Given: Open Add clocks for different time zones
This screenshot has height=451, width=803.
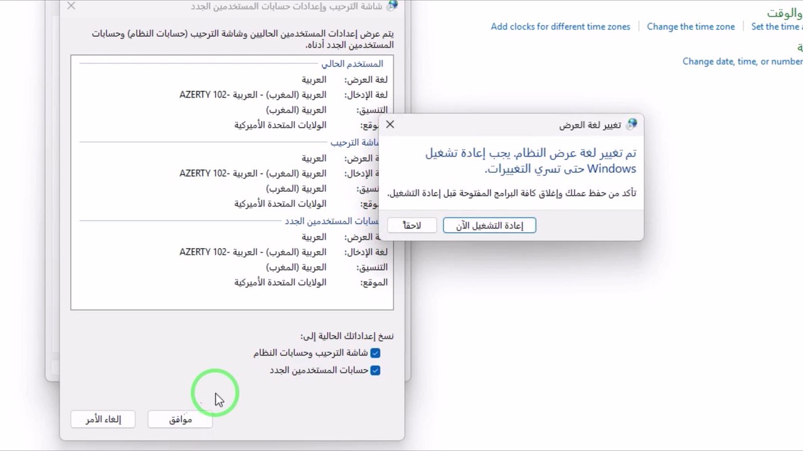Looking at the screenshot, I should 560,27.
